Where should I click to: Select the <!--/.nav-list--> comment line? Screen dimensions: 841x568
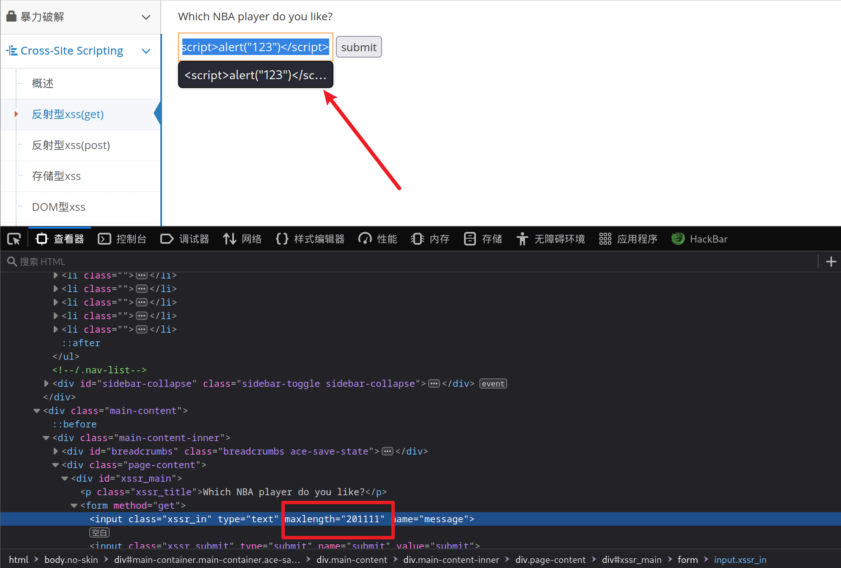coord(99,370)
